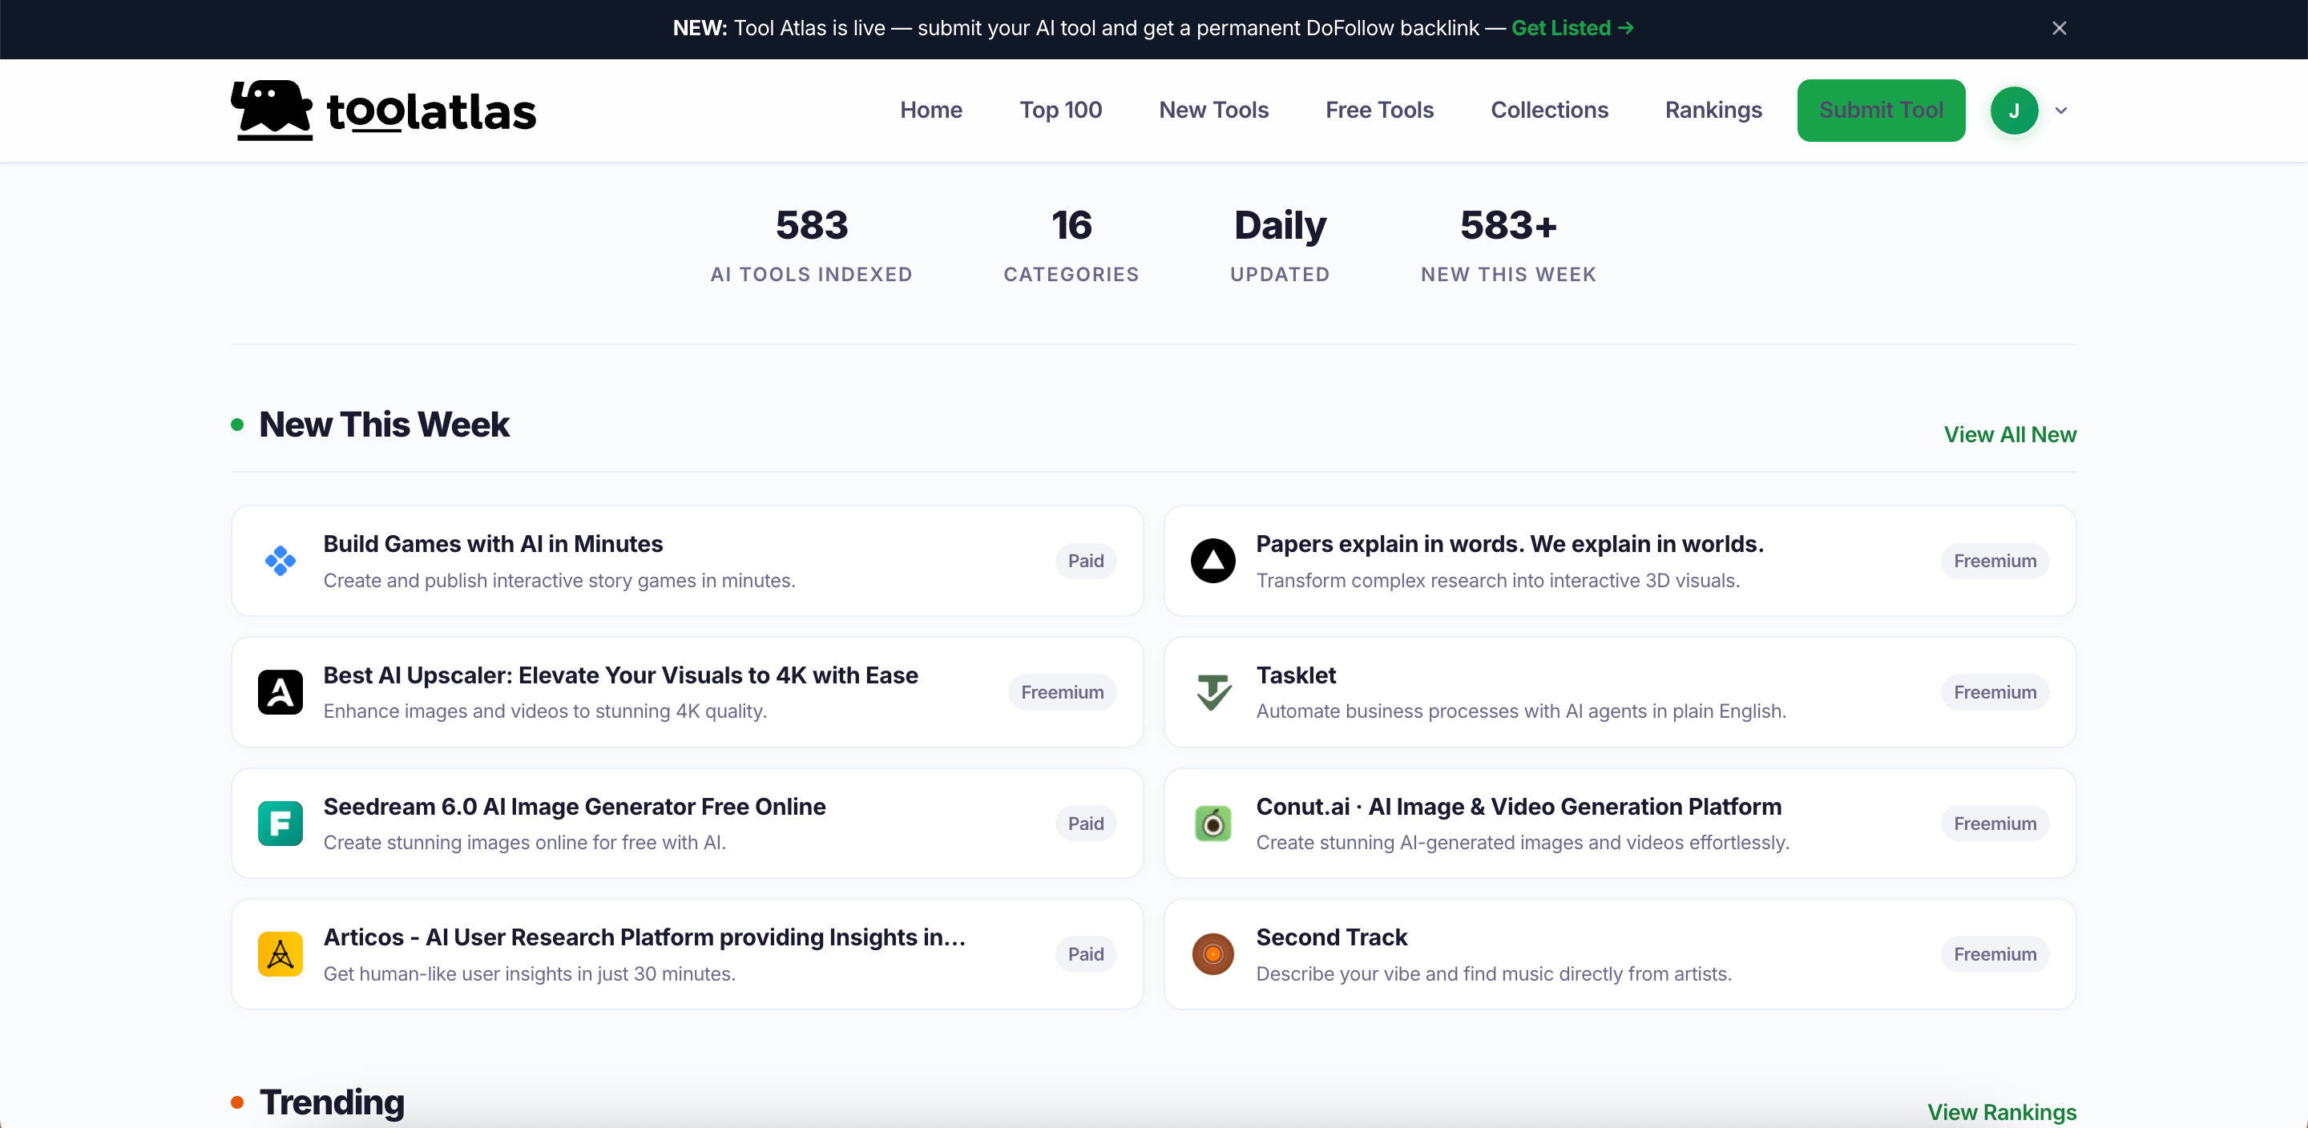Open the user avatar J menu

(x=2013, y=111)
